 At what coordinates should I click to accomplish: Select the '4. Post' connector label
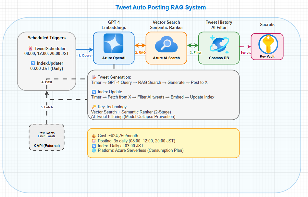pyautogui.click(x=47, y=82)
